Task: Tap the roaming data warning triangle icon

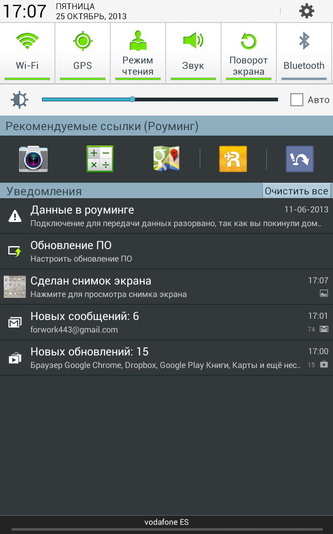Action: click(x=15, y=216)
